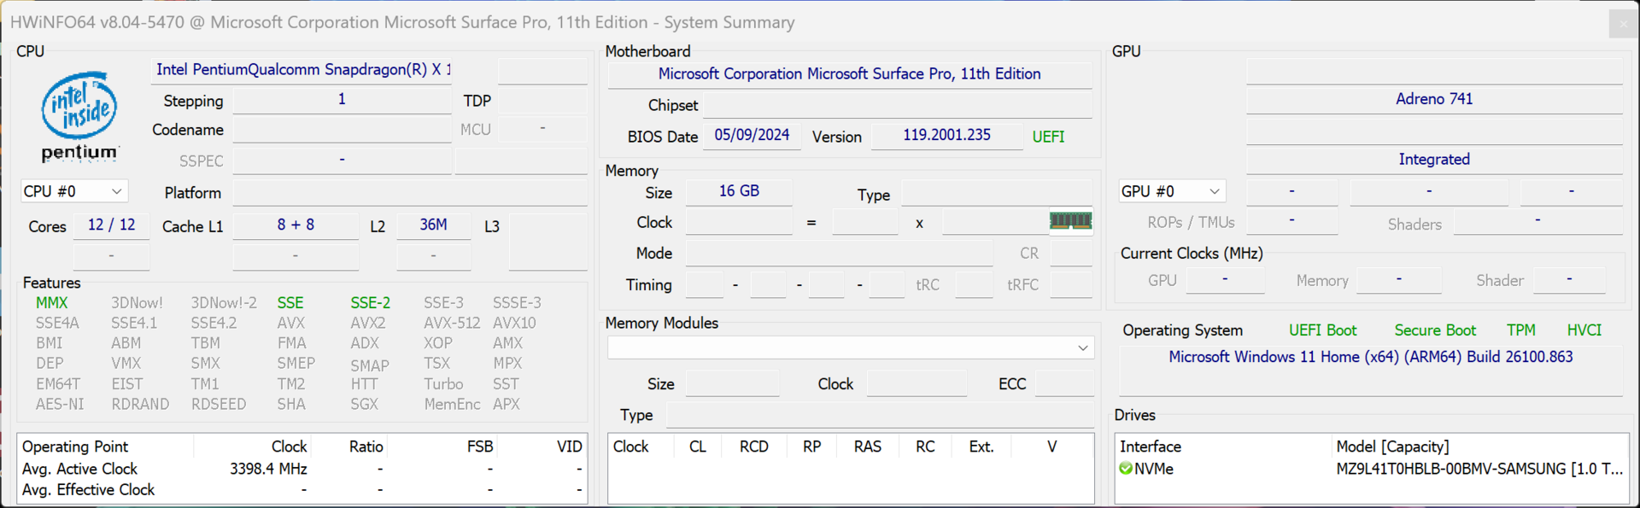
Task: Click the Intel Inside Pentium logo
Action: tap(79, 116)
